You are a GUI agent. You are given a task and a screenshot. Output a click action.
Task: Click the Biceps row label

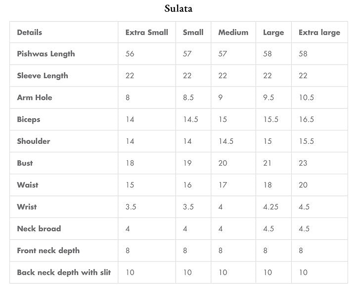29,120
